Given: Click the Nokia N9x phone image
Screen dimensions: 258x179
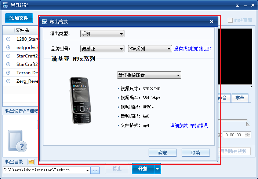Looking at the screenshot, I should [80, 100].
